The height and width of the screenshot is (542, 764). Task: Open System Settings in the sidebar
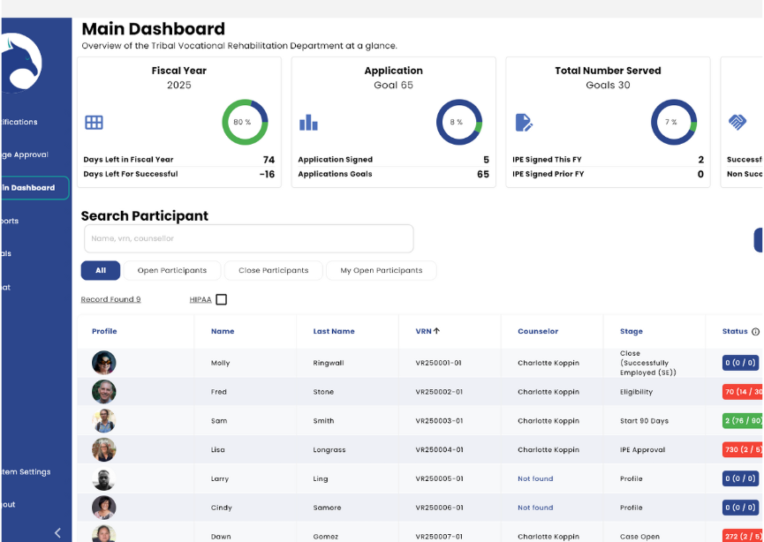click(26, 472)
